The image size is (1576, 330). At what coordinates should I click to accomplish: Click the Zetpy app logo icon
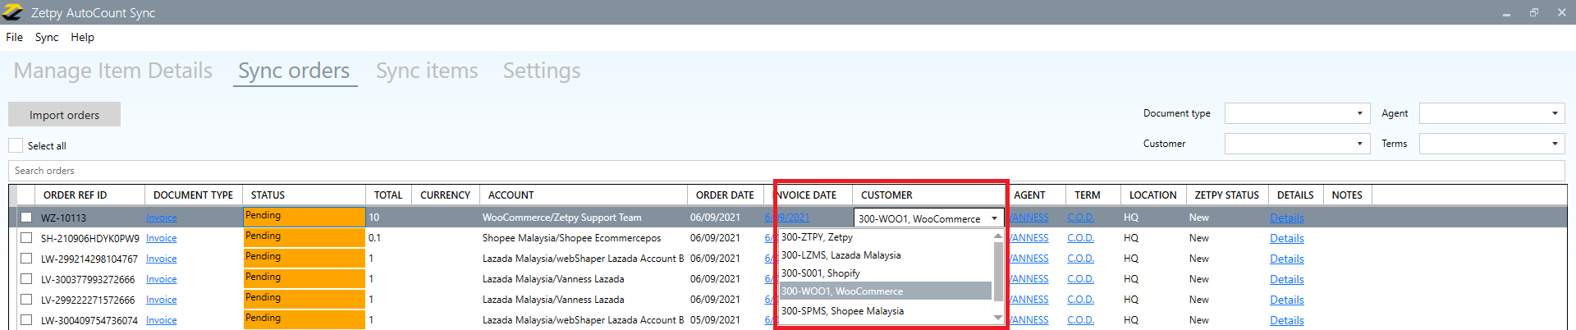[13, 12]
